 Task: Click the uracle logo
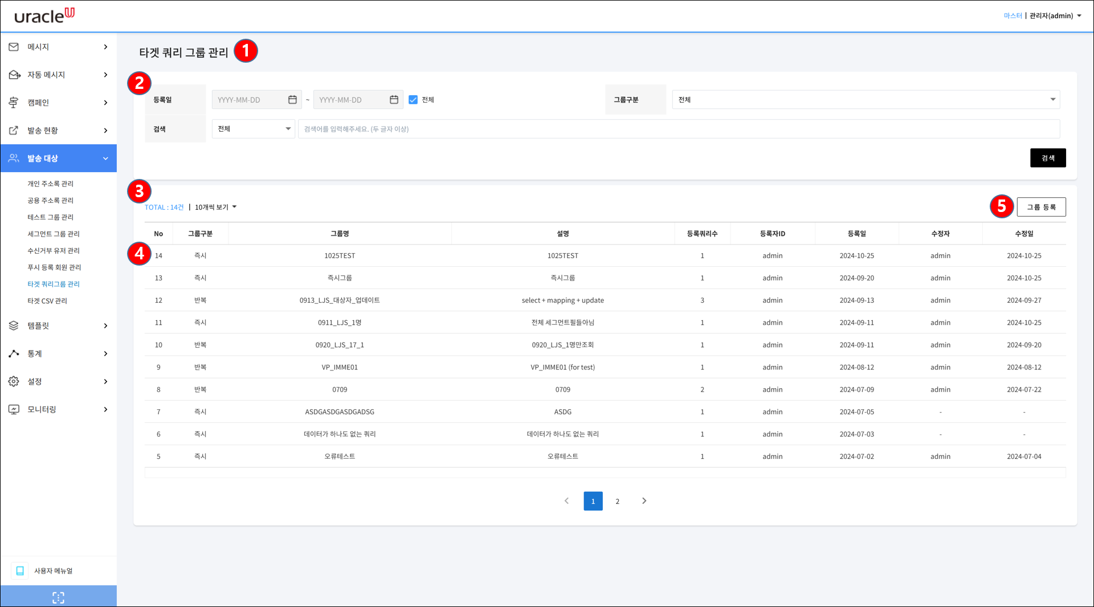(44, 16)
